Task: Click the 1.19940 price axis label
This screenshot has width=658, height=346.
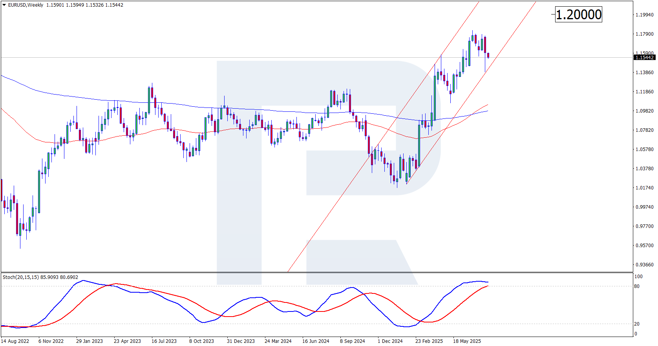Action: 644,15
